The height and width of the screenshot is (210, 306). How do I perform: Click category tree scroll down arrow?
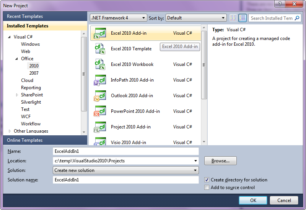[84, 132]
